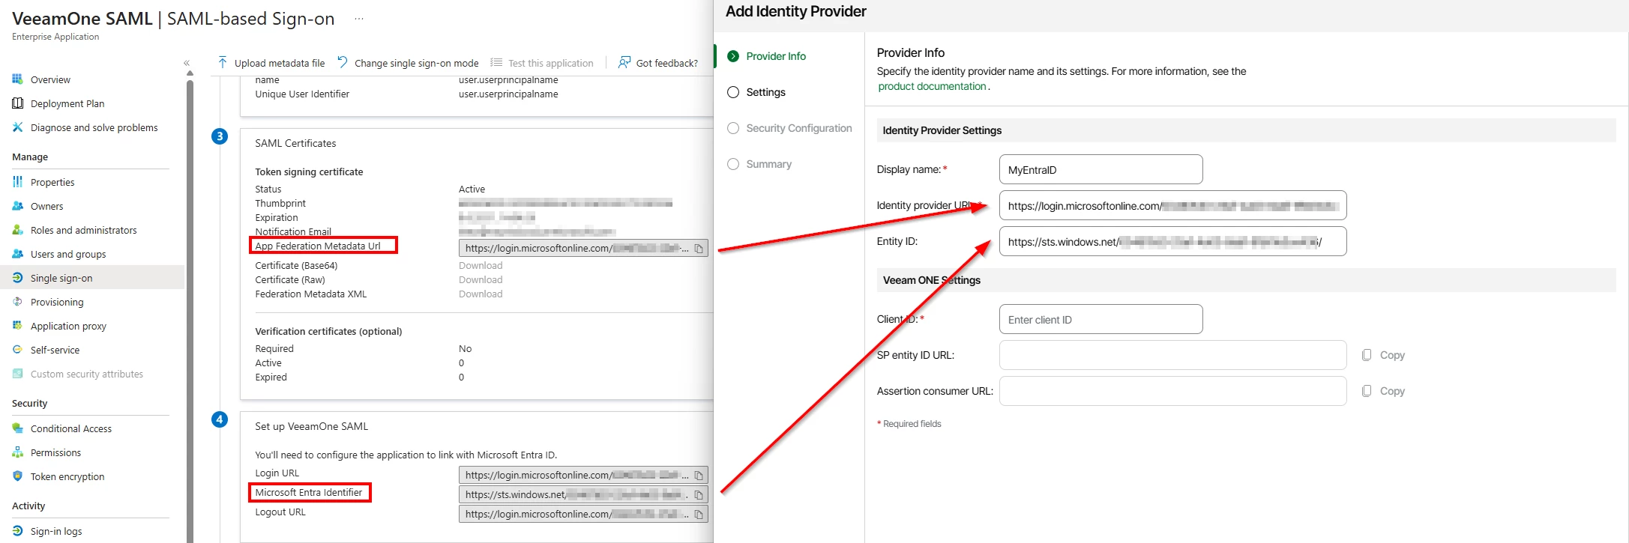This screenshot has width=1629, height=543.
Task: Click the Application proxy icon
Action: [17, 325]
